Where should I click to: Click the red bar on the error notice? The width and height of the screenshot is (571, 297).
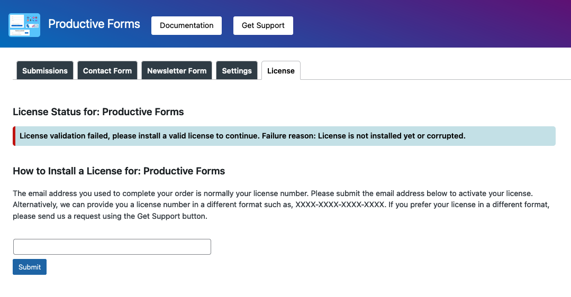pos(14,136)
